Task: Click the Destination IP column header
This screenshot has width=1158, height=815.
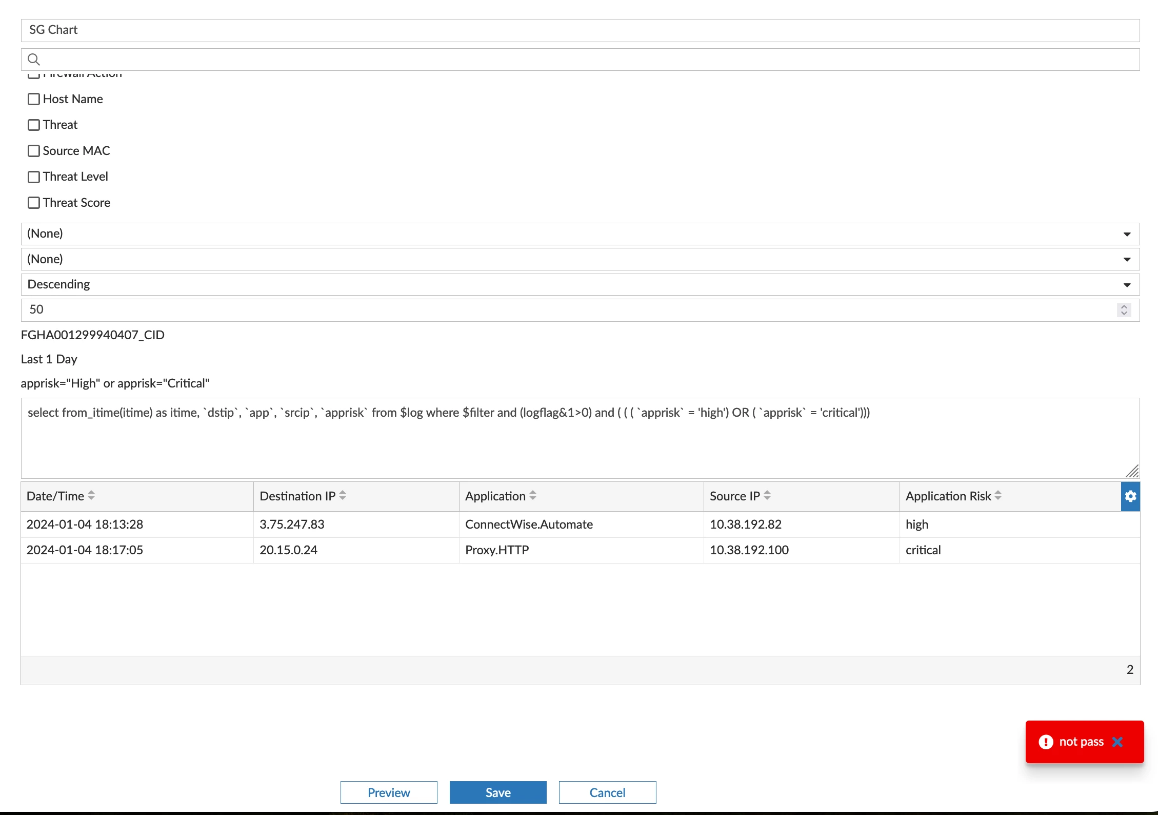Action: (356, 496)
